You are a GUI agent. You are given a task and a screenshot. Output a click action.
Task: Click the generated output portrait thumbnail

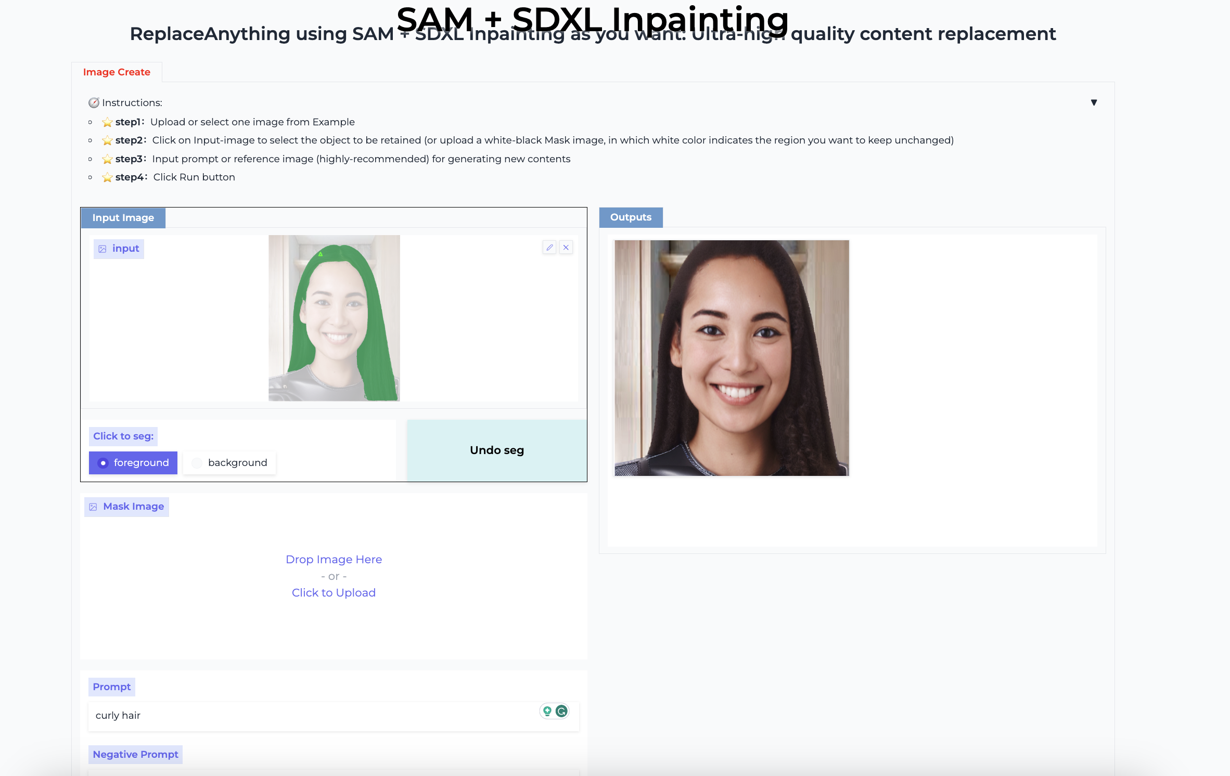click(732, 358)
